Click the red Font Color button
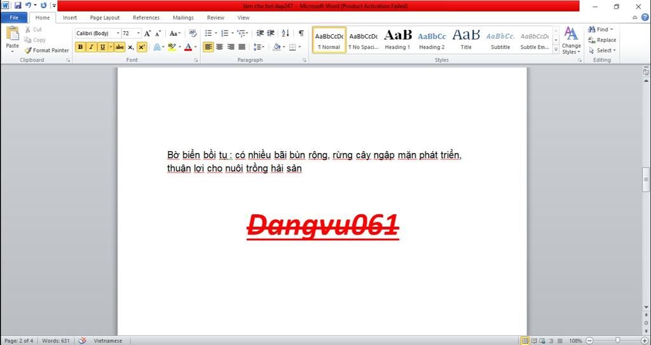 [x=188, y=47]
